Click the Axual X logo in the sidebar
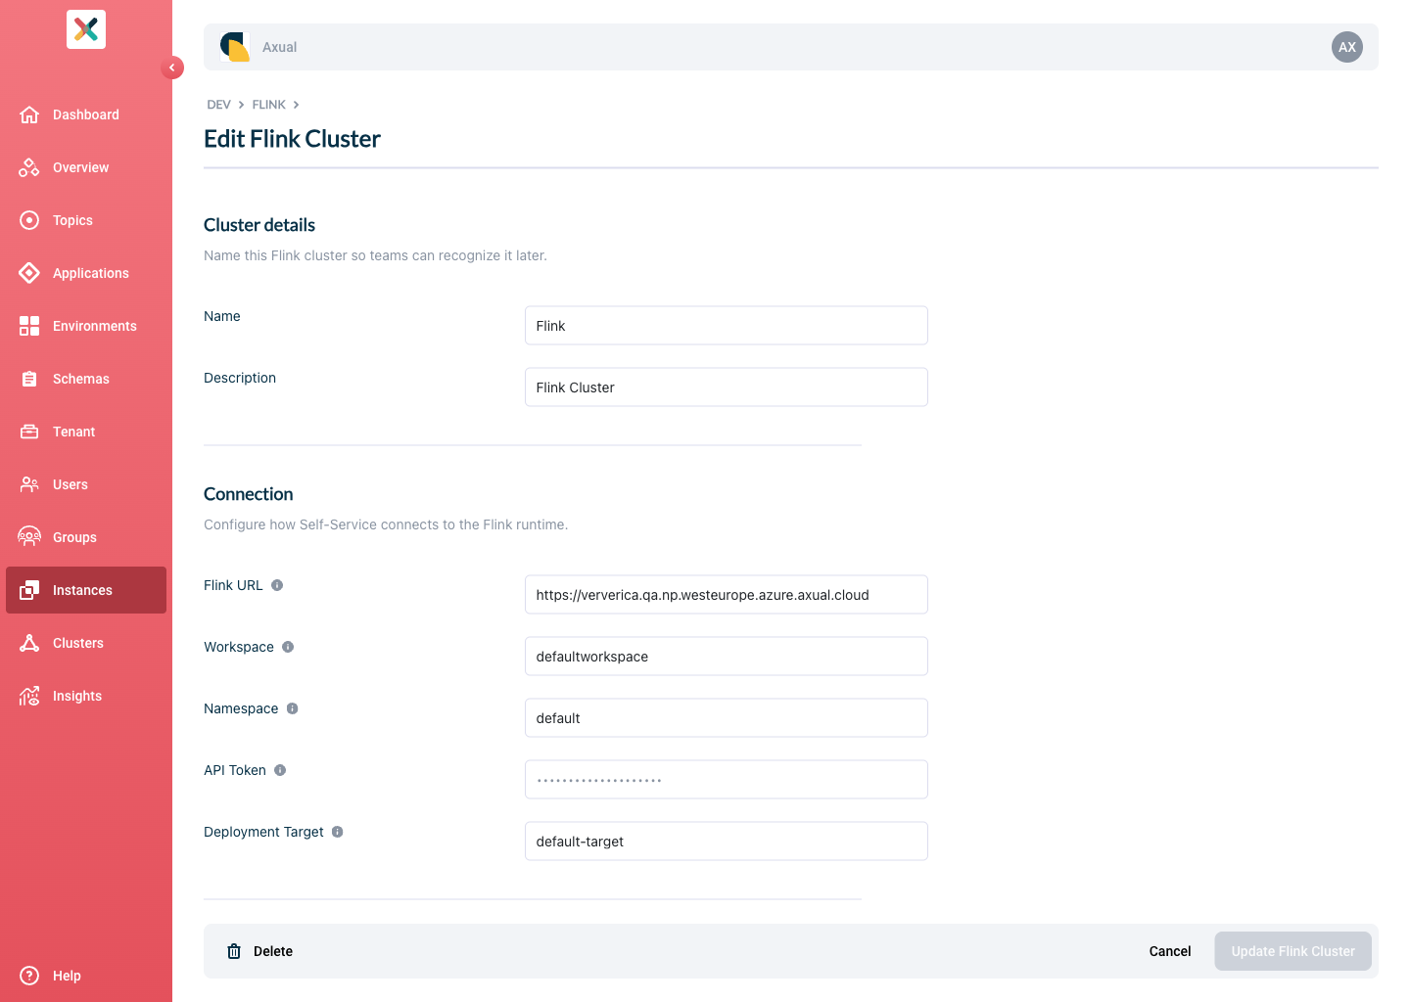The height and width of the screenshot is (1002, 1410). (86, 29)
